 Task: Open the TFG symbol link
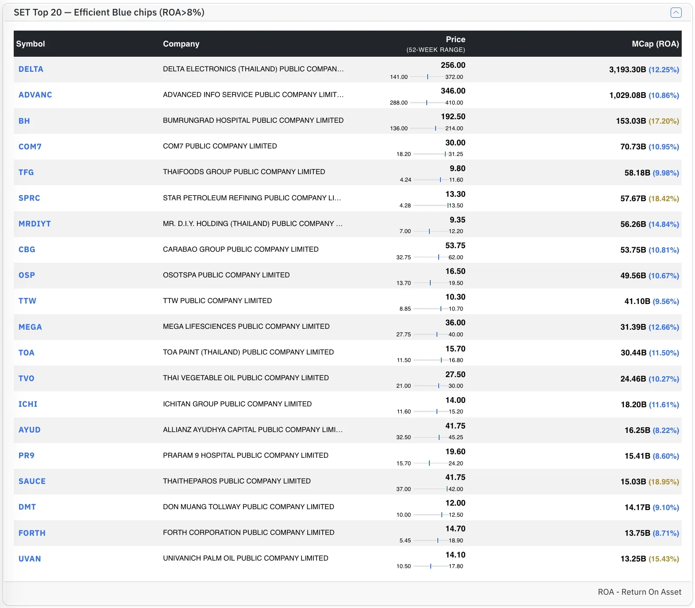click(x=26, y=172)
